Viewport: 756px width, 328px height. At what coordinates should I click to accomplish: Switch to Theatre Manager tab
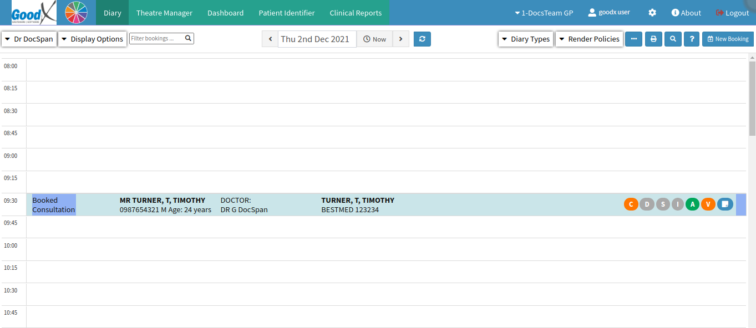point(164,13)
